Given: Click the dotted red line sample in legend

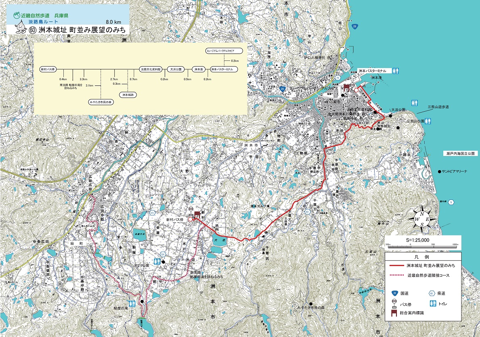Looking at the screenshot, I should click(397, 276).
